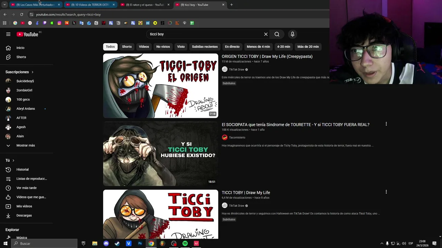The image size is (442, 248).
Task: Toggle volume icon in system tray
Action: (x=404, y=244)
